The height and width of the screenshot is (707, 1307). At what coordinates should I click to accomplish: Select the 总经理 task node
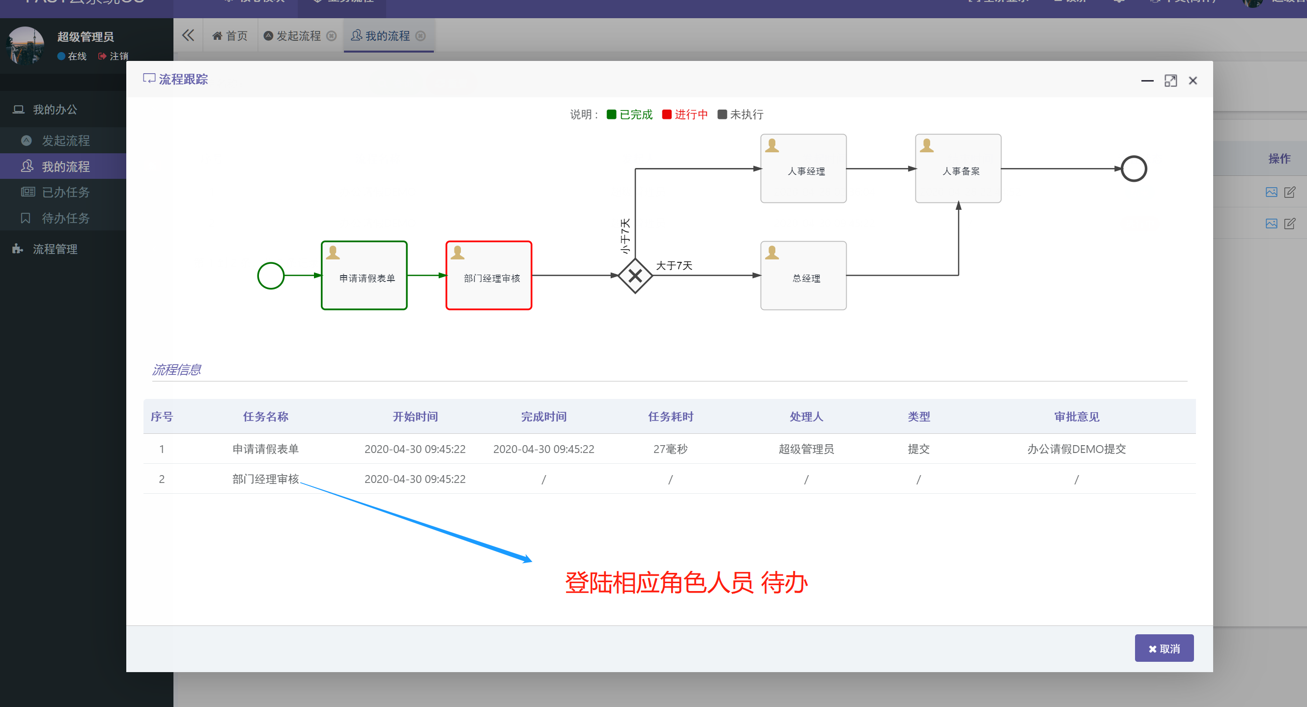[x=804, y=276]
